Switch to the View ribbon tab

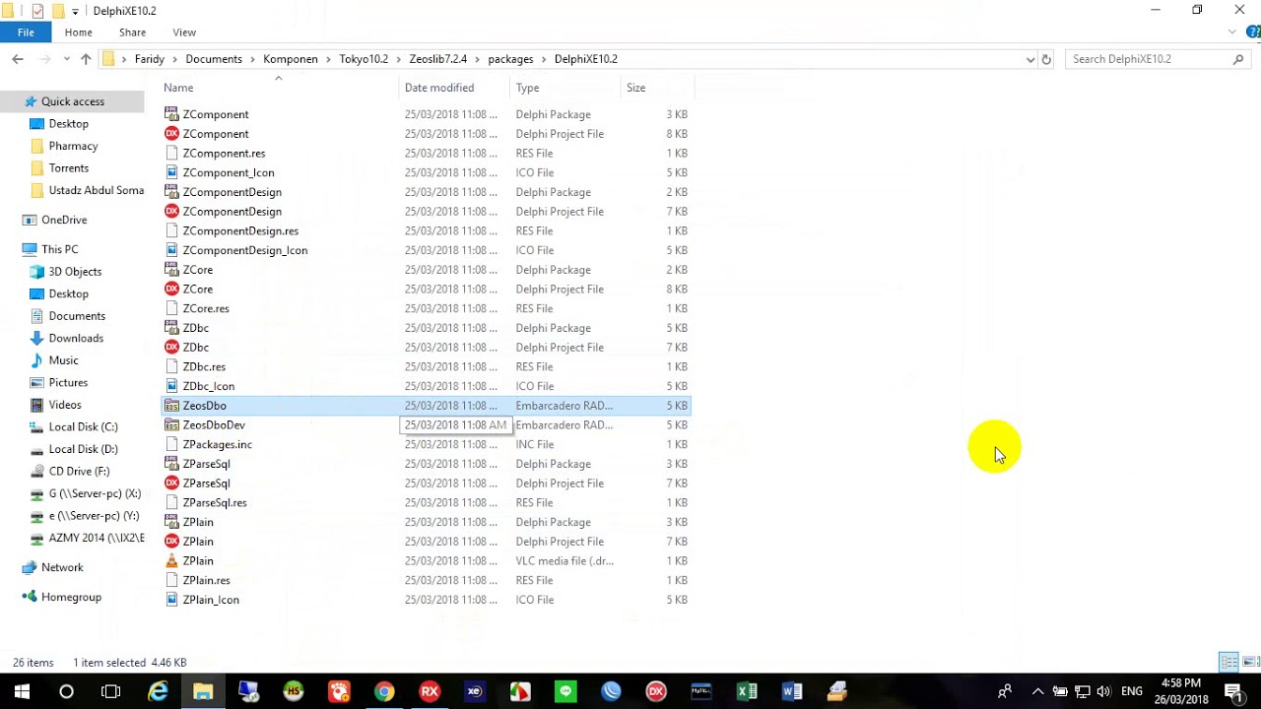pyautogui.click(x=184, y=32)
